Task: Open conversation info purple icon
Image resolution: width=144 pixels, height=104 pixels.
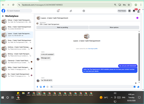Action: click(137, 18)
